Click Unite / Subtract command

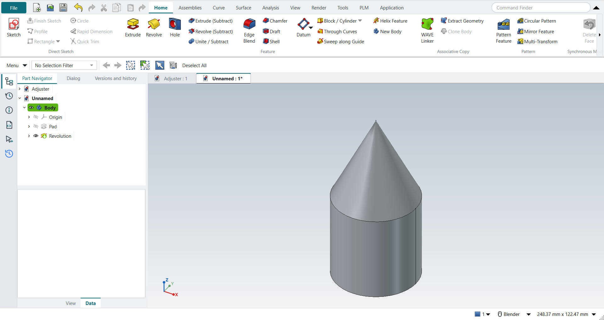(209, 41)
